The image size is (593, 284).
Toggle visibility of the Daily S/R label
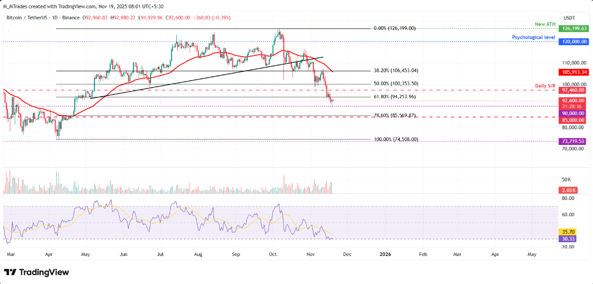(x=546, y=85)
